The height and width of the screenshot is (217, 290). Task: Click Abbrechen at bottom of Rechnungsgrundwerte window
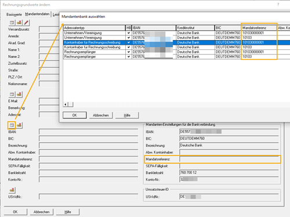click(x=42, y=212)
